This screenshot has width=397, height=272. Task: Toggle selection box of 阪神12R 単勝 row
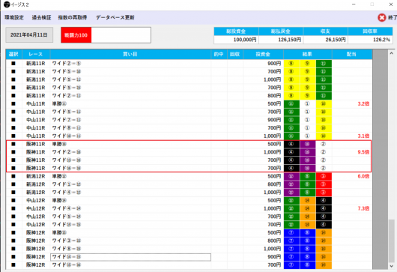click(13, 232)
